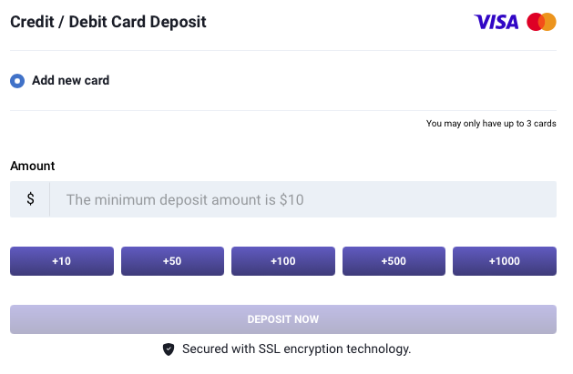Click the 'up to 3 cards' notice

(x=490, y=124)
